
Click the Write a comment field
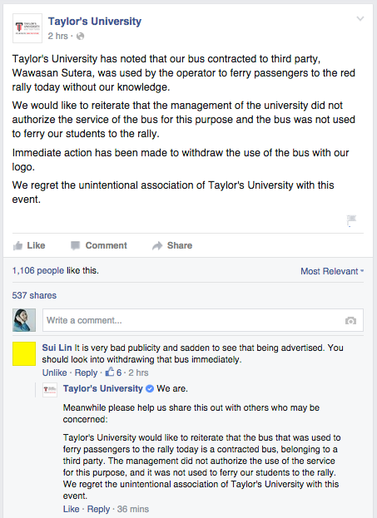pos(203,320)
